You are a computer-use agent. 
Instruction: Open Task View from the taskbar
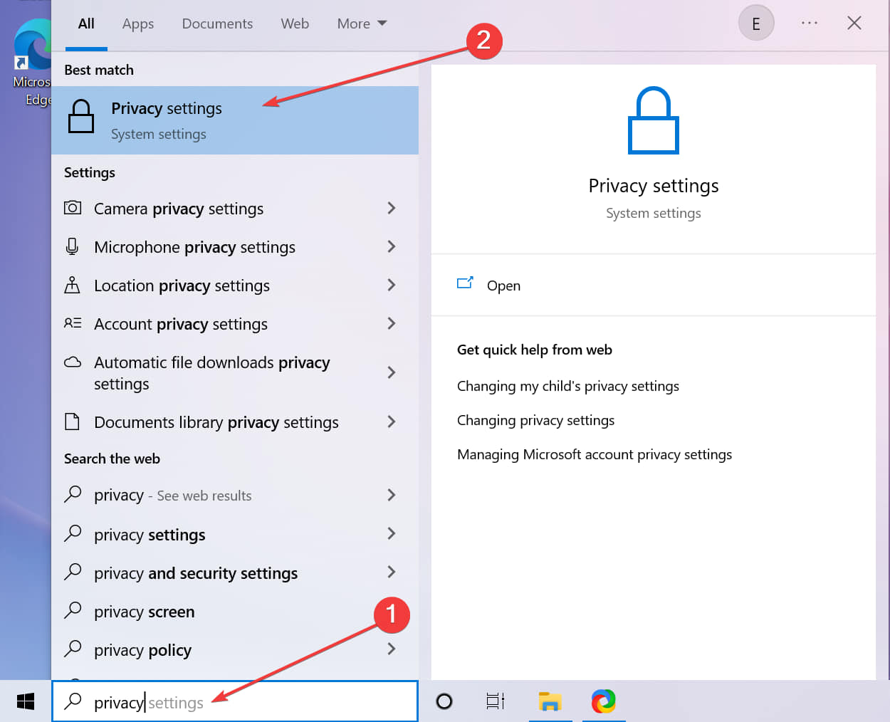click(x=495, y=701)
